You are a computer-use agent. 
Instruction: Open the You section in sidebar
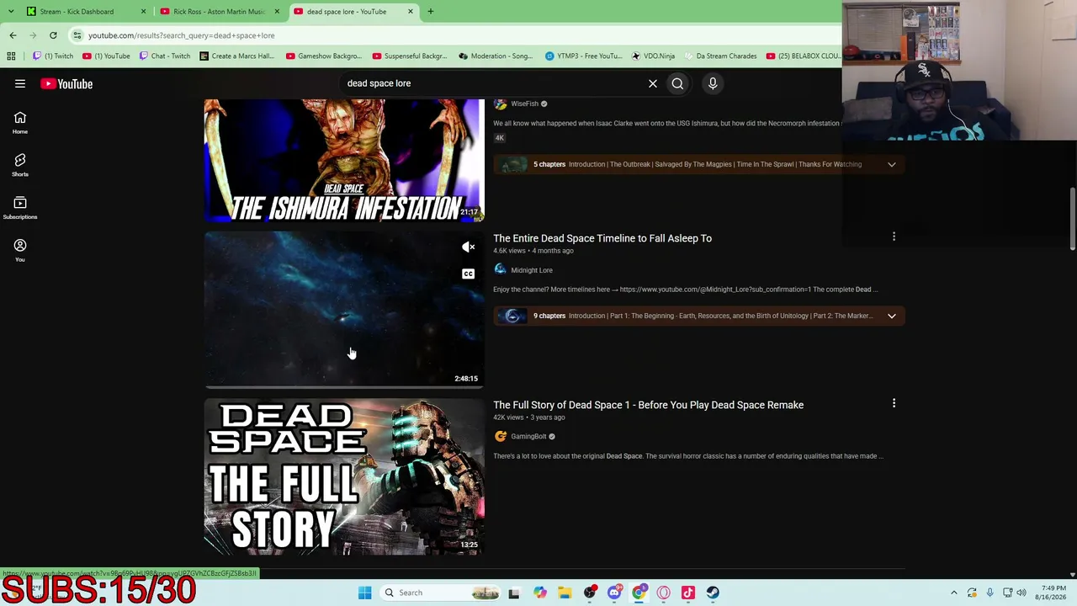pos(20,250)
